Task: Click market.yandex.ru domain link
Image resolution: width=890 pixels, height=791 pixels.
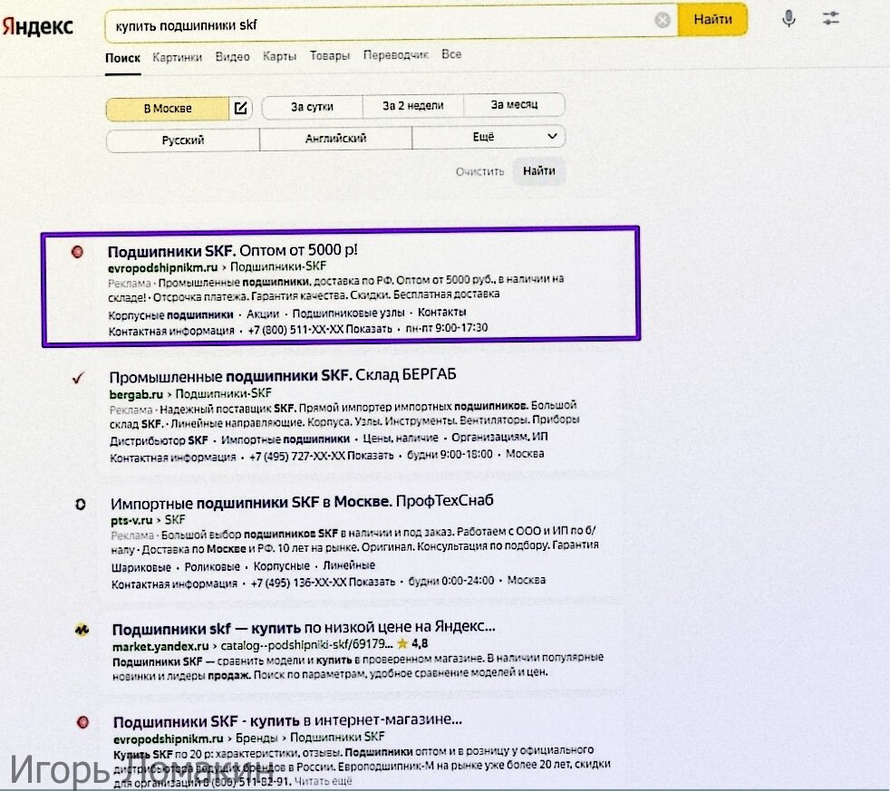Action: point(160,646)
